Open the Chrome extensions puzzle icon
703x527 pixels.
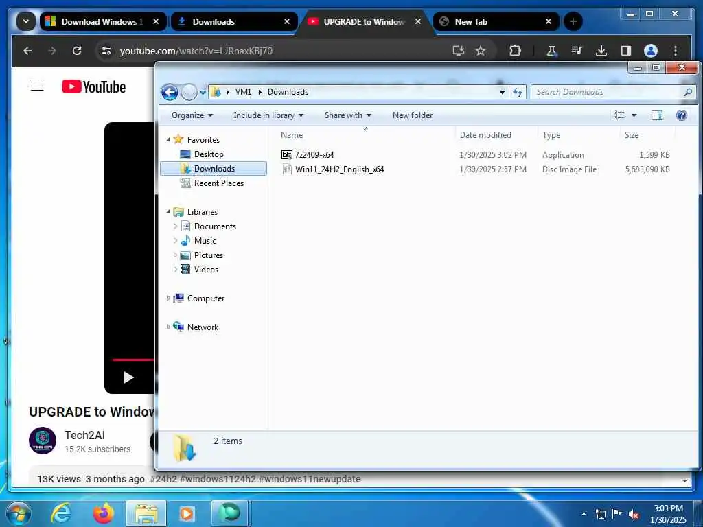point(515,51)
